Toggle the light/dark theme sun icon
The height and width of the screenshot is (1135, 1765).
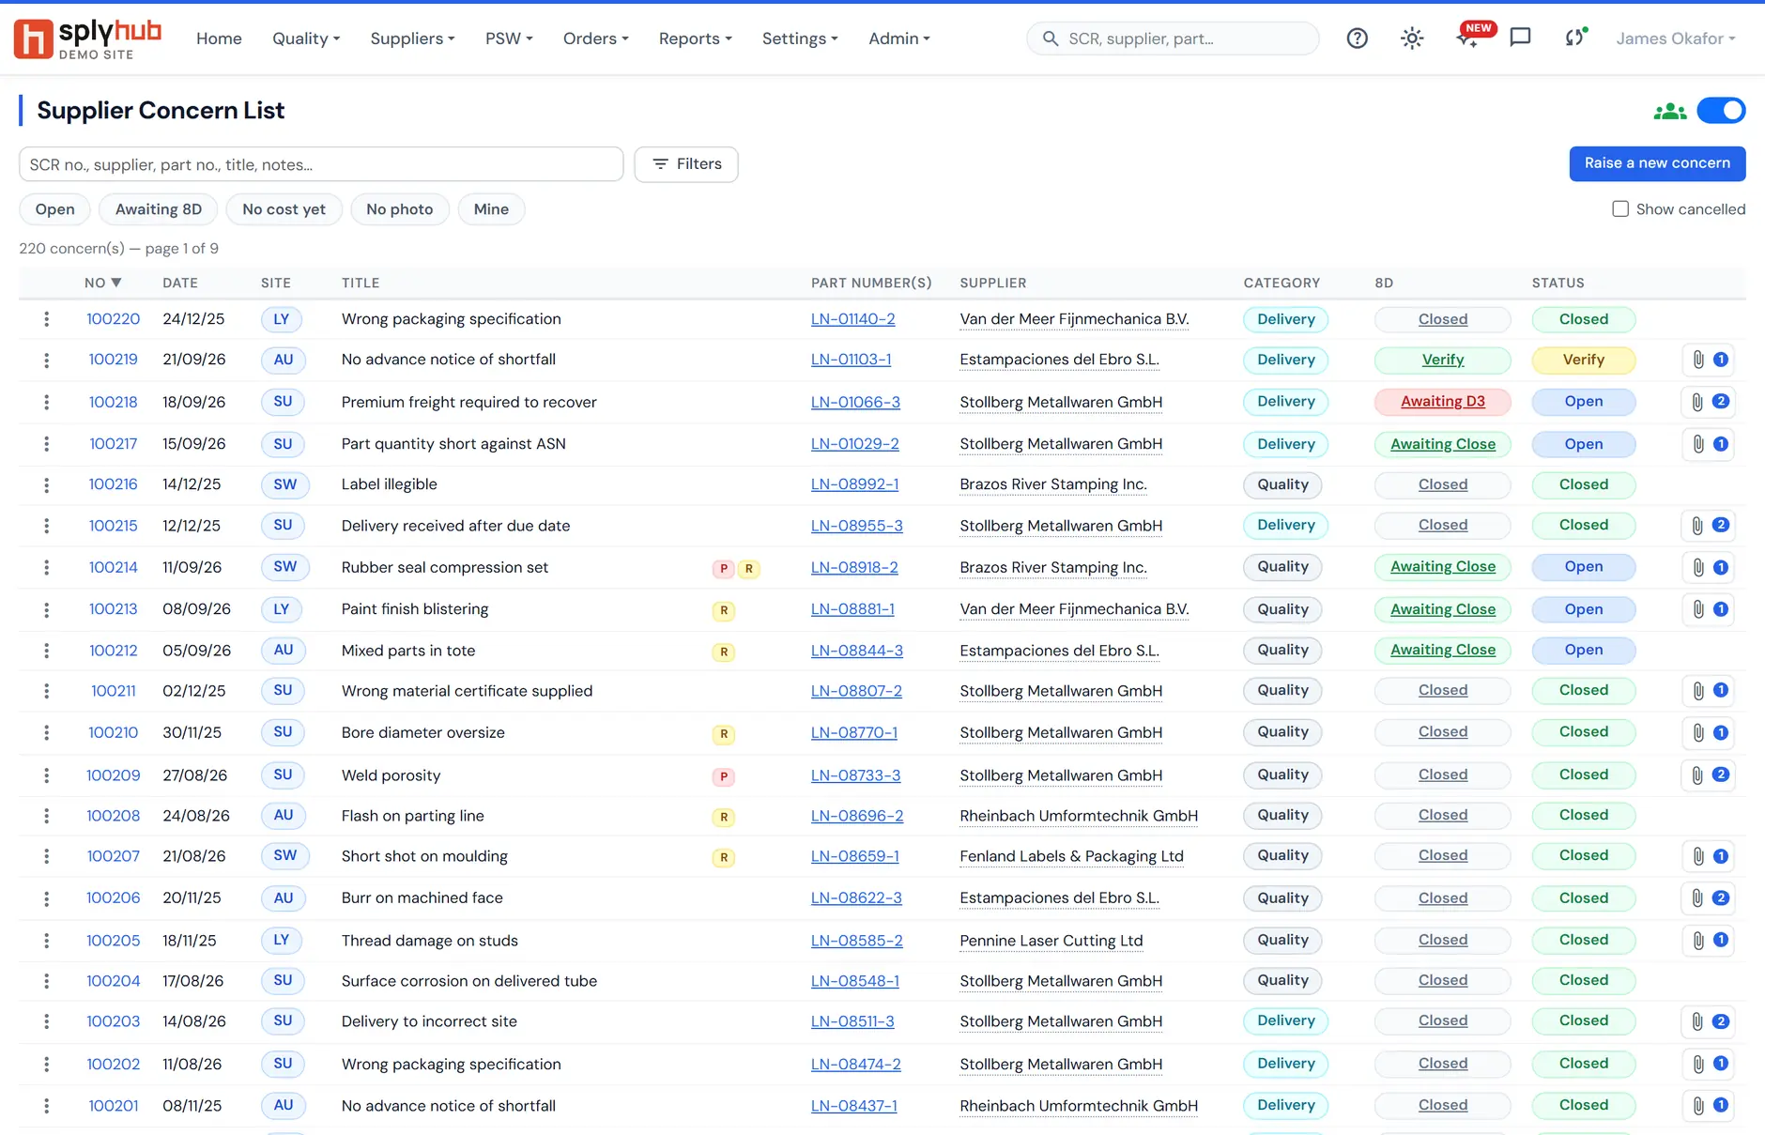point(1412,38)
